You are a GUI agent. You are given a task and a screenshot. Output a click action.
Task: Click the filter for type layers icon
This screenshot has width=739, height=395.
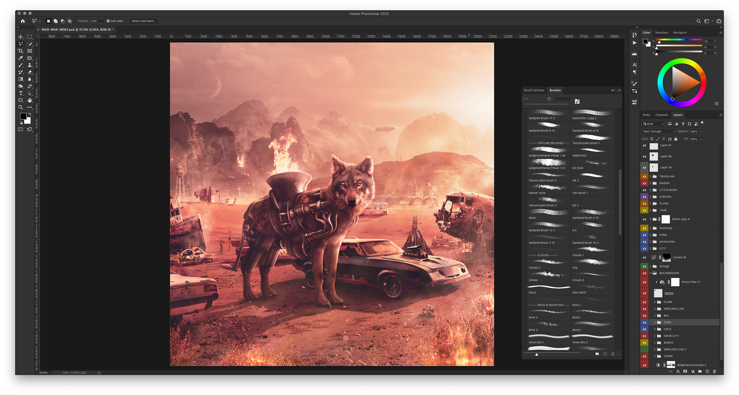(683, 124)
